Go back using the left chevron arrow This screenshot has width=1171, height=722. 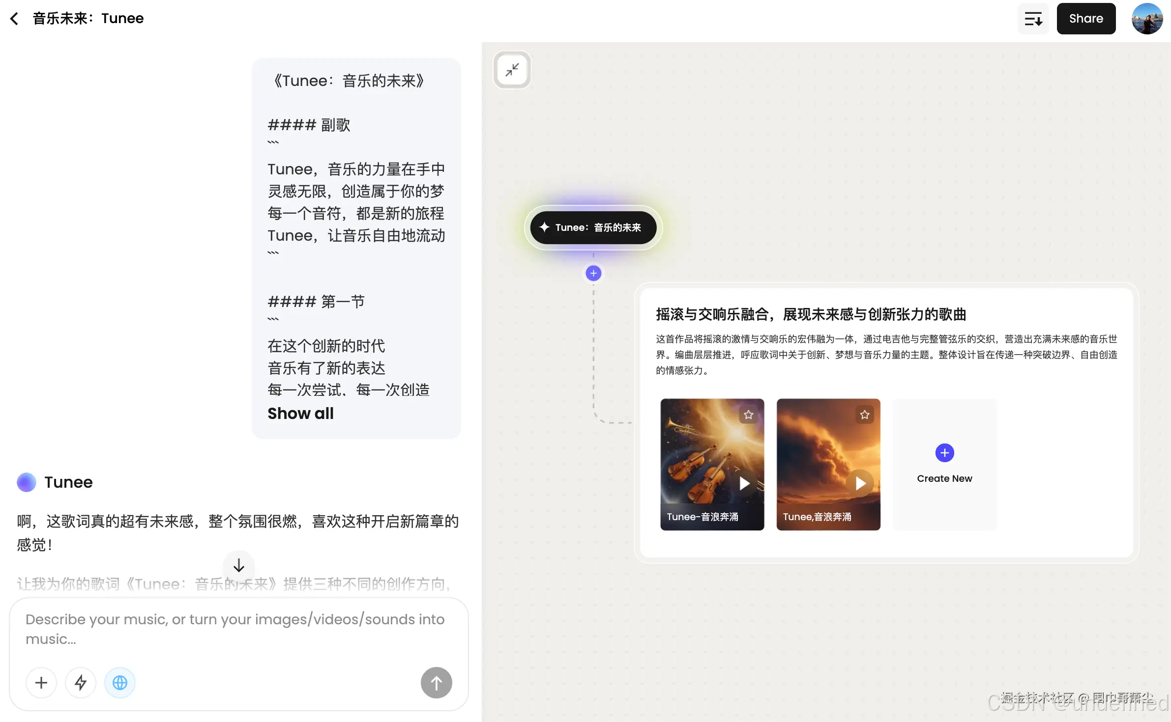click(x=14, y=19)
